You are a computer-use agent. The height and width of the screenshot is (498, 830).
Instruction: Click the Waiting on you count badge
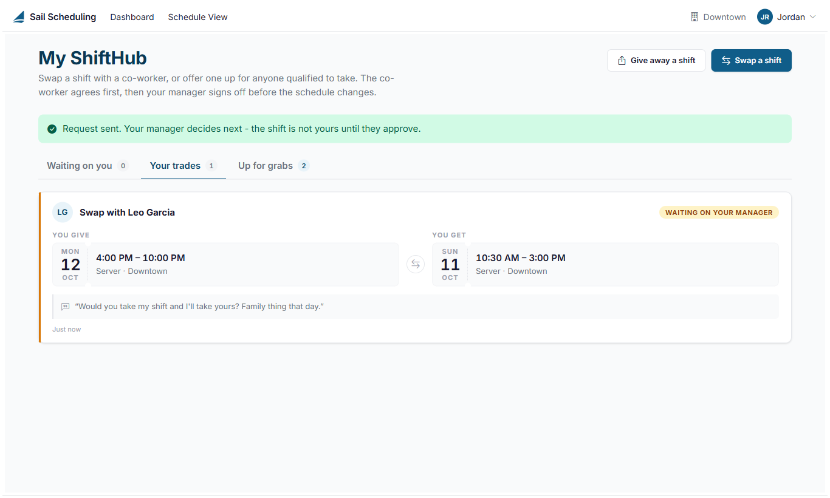tap(123, 166)
